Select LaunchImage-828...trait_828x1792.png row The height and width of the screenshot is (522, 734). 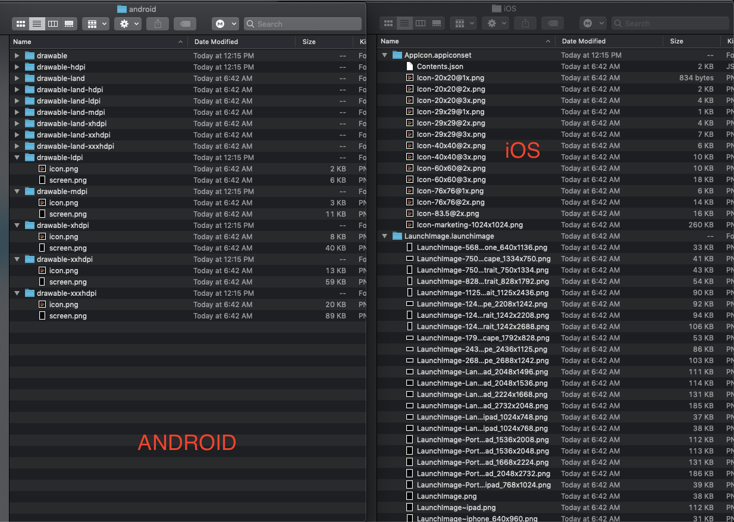click(x=555, y=281)
